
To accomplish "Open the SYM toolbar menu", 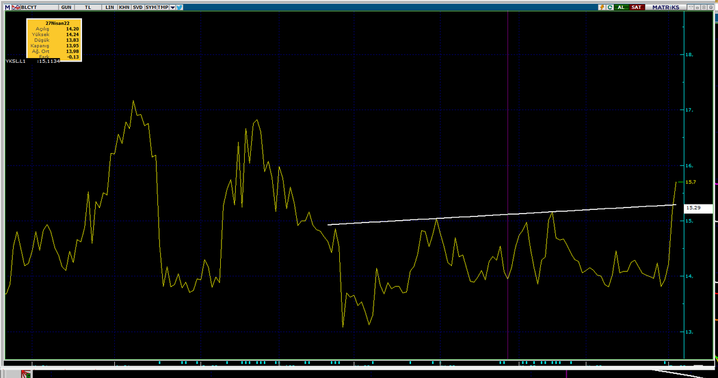I will pos(150,7).
